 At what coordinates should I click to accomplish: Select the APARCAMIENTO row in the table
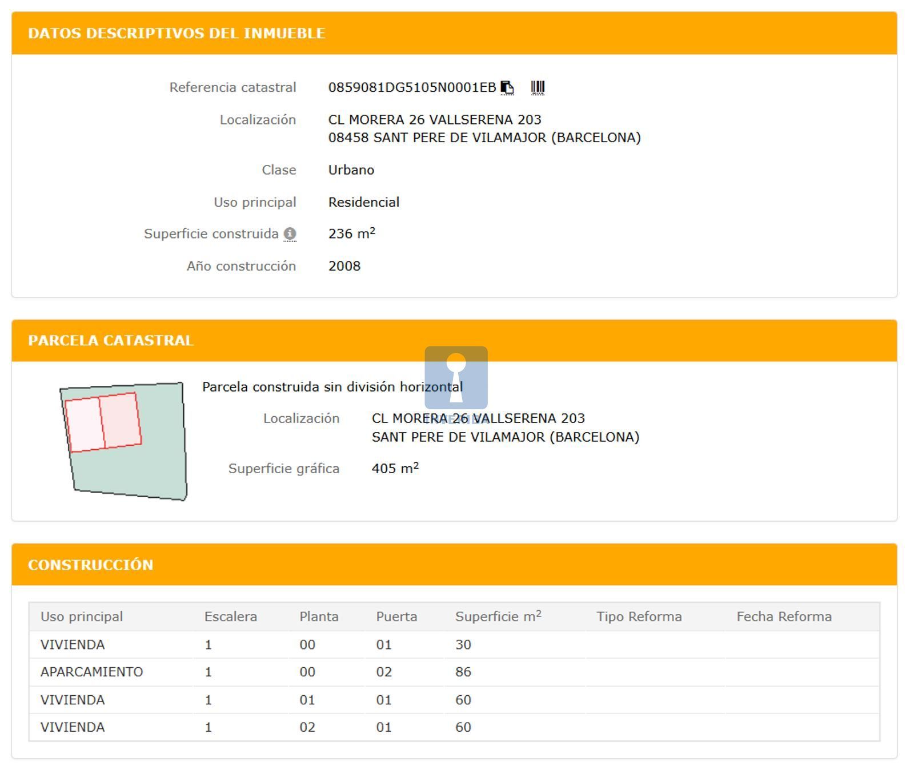pyautogui.click(x=91, y=672)
